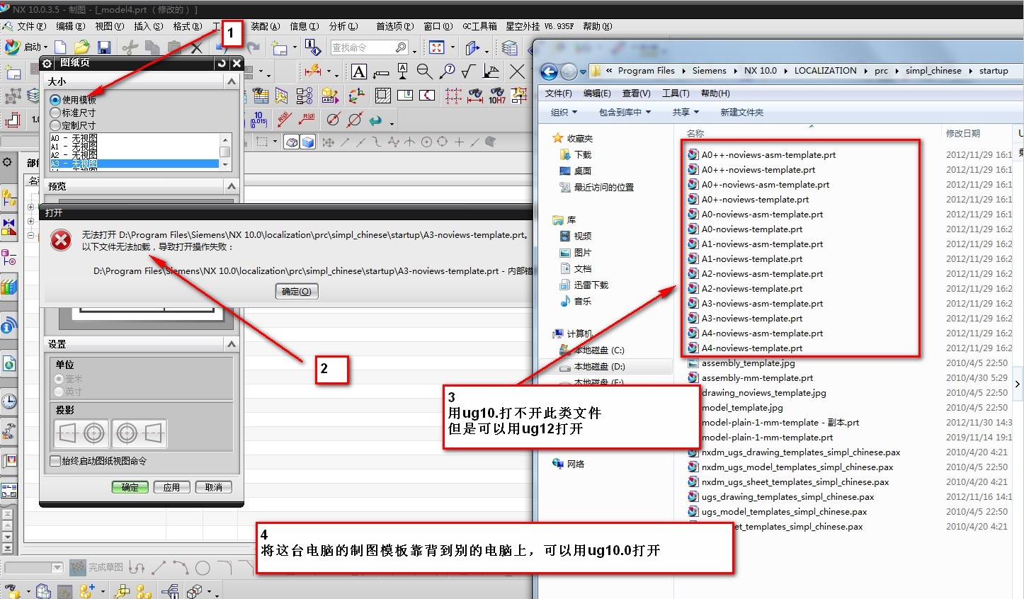1024x599 pixels.
Task: Click the crosshatch area fill icon
Action: point(383,96)
